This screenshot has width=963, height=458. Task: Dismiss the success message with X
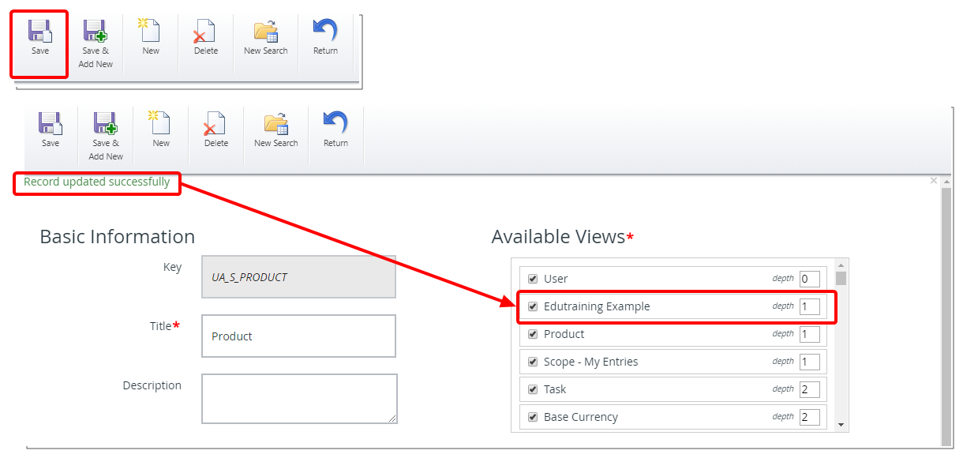tap(934, 181)
